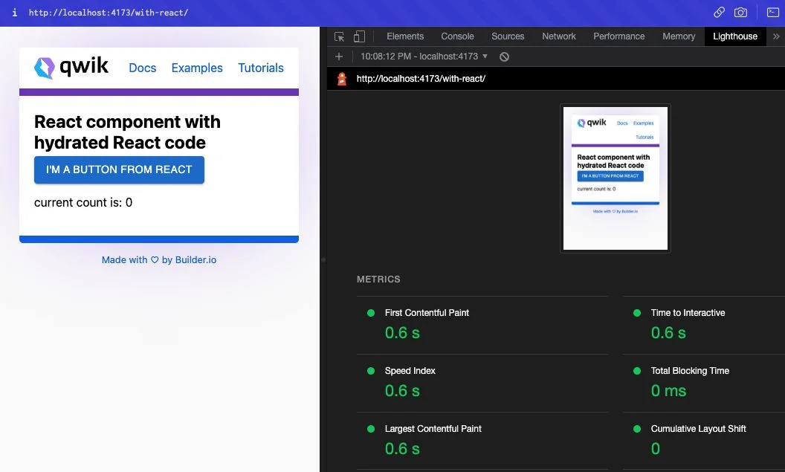Open the report selector dropdown arrow
The height and width of the screenshot is (472, 785).
485,56
